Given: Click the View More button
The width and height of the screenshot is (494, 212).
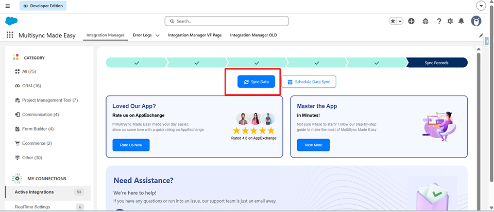Looking at the screenshot, I should pos(314,145).
